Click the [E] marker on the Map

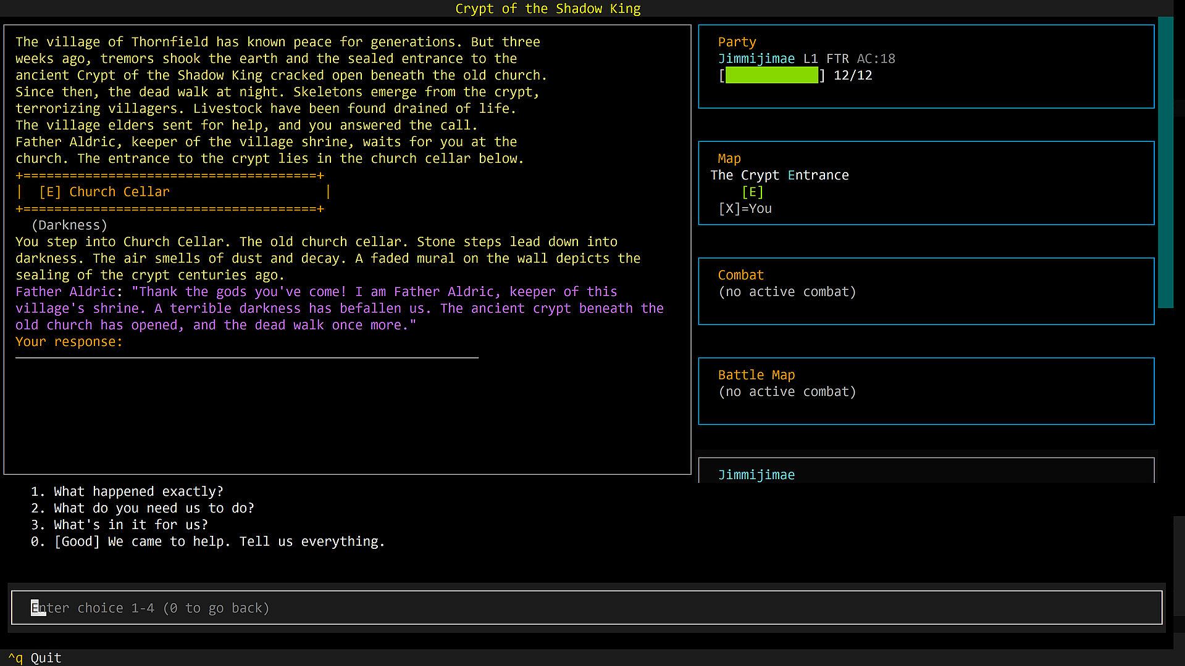[x=752, y=192]
